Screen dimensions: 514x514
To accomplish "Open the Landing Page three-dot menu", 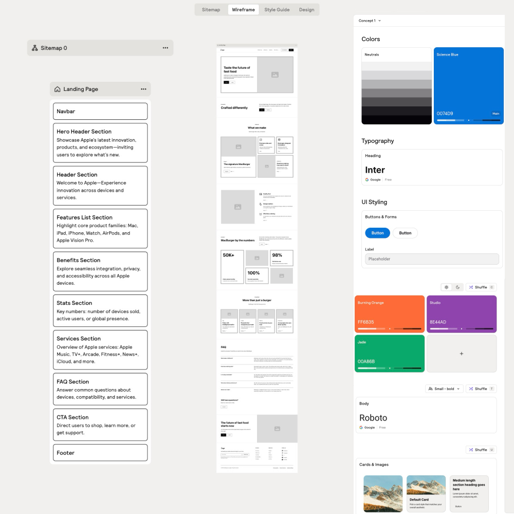I will pyautogui.click(x=143, y=89).
